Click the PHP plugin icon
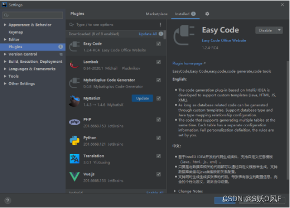 coord(75,122)
